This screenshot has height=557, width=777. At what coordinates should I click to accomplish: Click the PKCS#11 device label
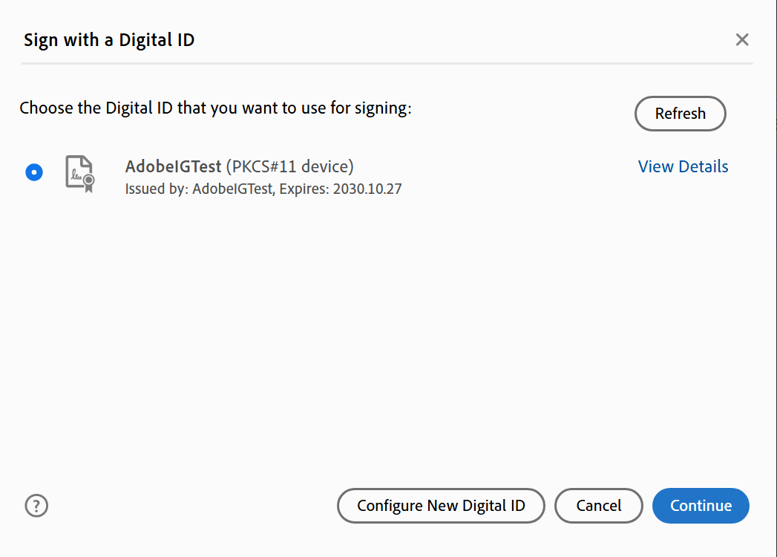pyautogui.click(x=290, y=166)
